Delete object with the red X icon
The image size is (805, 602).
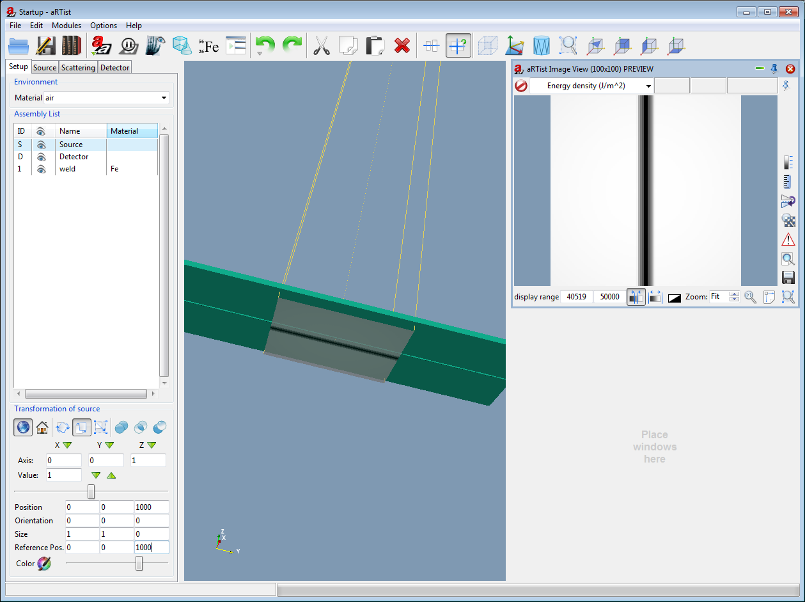[402, 45]
